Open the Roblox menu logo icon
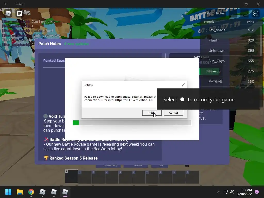Image resolution: width=264 pixels, height=198 pixels. [x=8, y=13]
